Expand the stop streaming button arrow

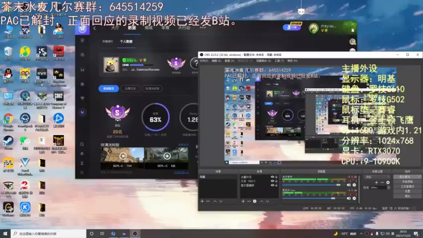(x=419, y=177)
